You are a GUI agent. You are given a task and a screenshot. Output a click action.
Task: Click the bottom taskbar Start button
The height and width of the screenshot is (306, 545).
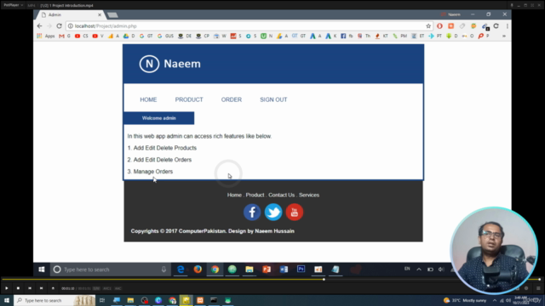pyautogui.click(x=7, y=300)
